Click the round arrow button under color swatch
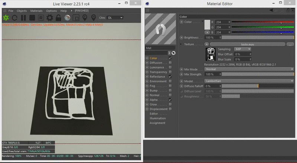The height and width of the screenshot is (163, 297). click(x=207, y=32)
